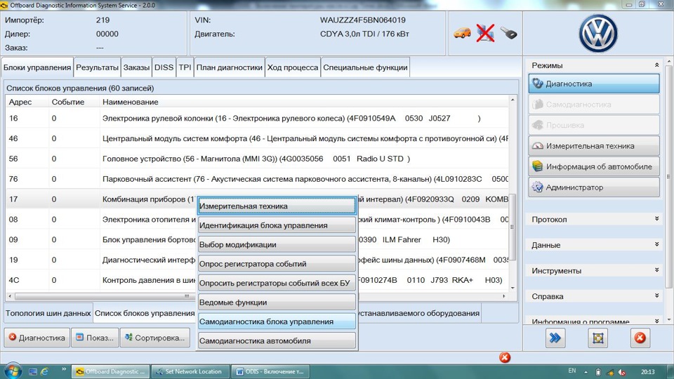Expand the Протокол section
Image resolution: width=674 pixels, height=379 pixels.
656,219
